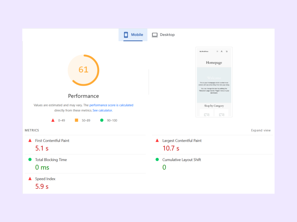The height and width of the screenshot is (222, 297).
Task: Click the red triangle in the 0–49 score legend
Action: click(53, 120)
